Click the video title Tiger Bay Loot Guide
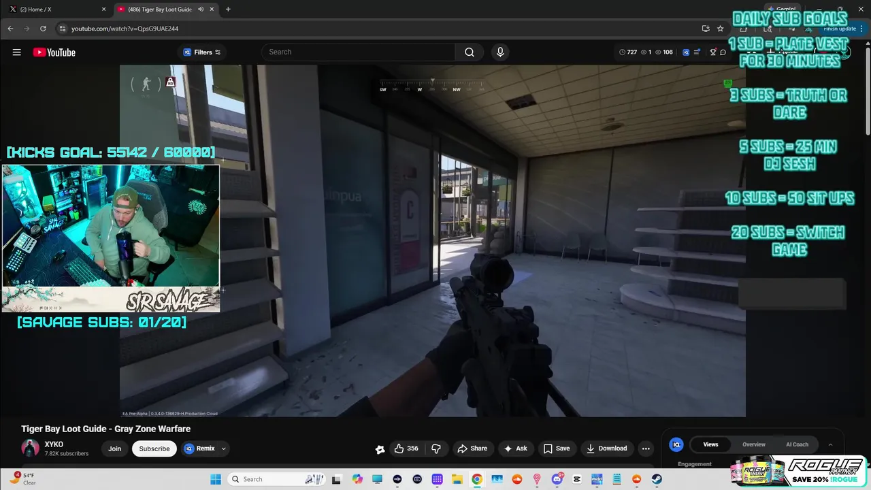 point(105,429)
